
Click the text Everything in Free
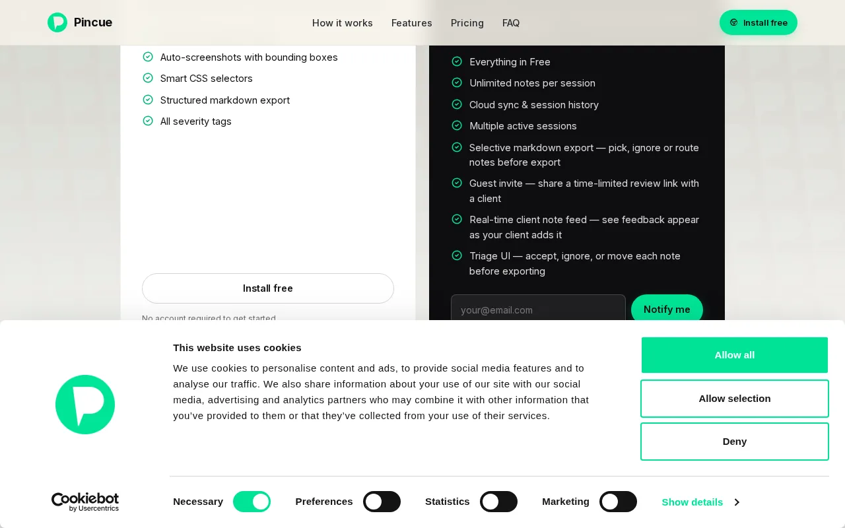510,62
